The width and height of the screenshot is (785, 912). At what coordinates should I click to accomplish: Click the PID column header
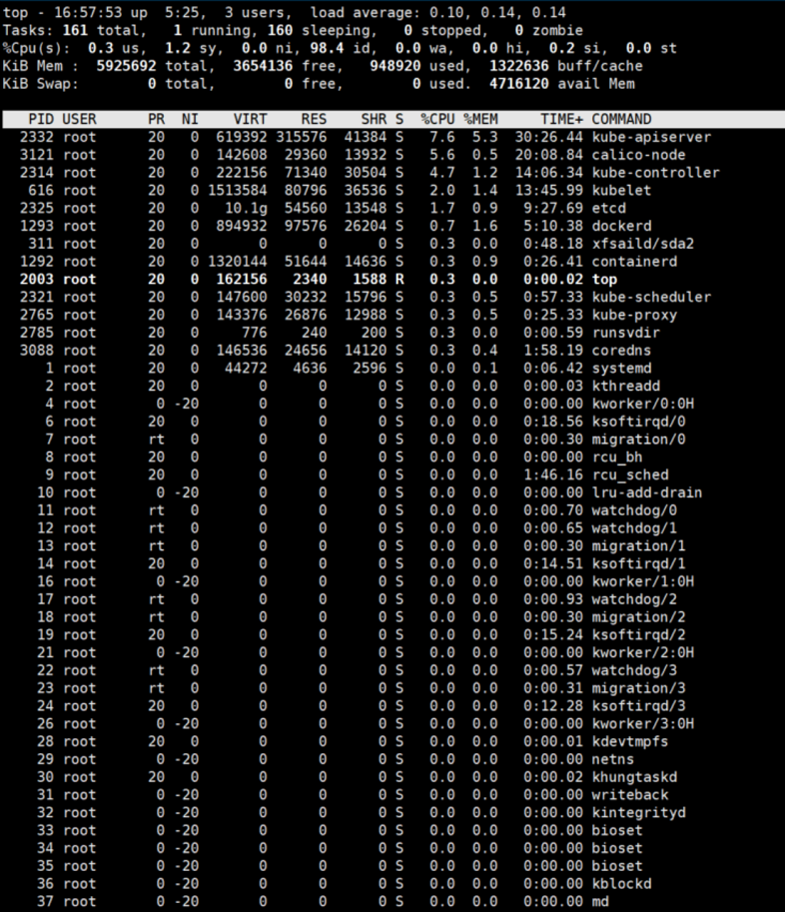[41, 119]
